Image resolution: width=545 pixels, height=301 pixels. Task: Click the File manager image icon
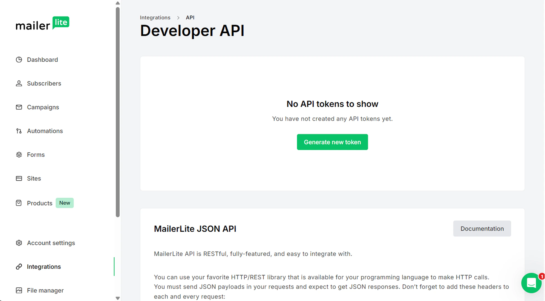click(x=19, y=290)
